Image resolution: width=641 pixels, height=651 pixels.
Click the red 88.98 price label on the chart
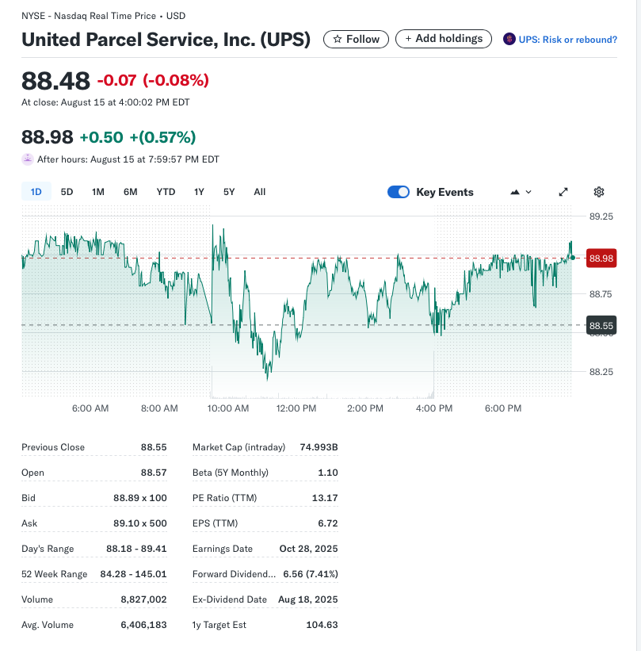click(x=601, y=258)
